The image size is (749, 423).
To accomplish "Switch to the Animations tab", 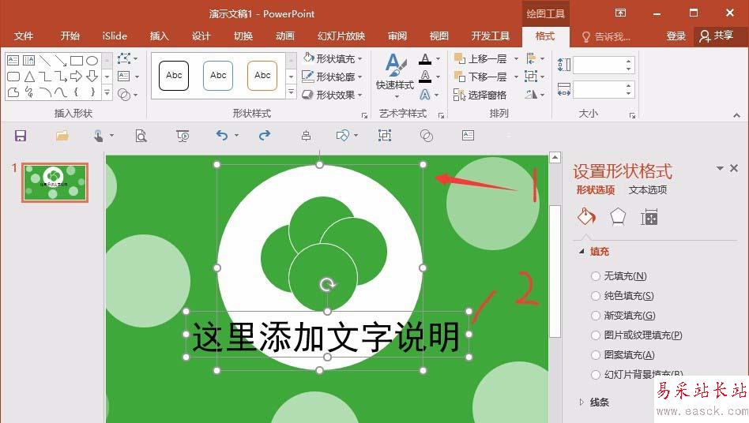I will (x=284, y=36).
